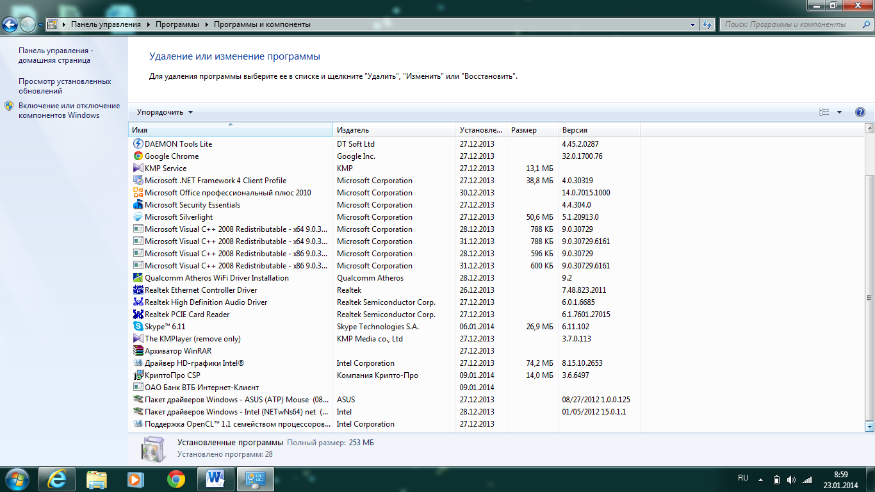The image size is (875, 492).
Task: Open Google Chrome from the taskbar
Action: pos(176,479)
